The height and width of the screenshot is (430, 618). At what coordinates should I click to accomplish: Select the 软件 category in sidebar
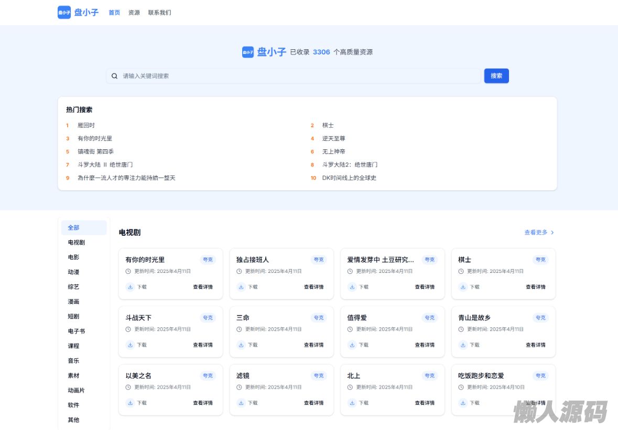(x=84, y=405)
